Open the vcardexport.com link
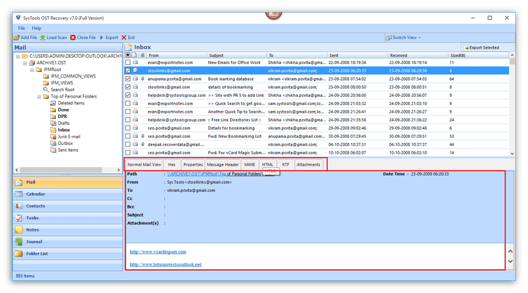 tap(158, 251)
